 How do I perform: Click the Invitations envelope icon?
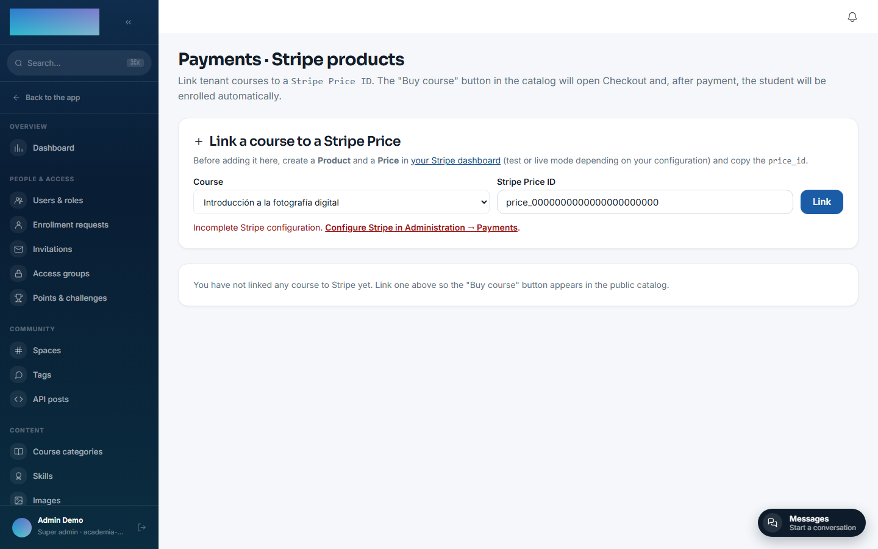click(x=19, y=249)
